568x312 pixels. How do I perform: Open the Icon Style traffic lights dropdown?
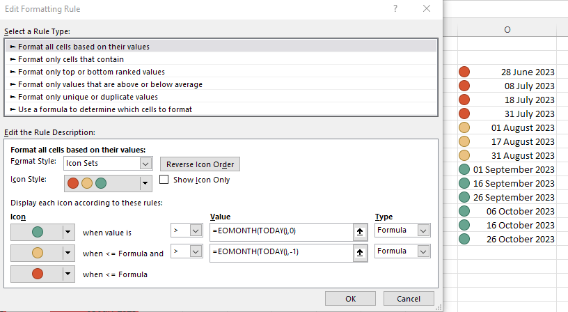tap(145, 183)
